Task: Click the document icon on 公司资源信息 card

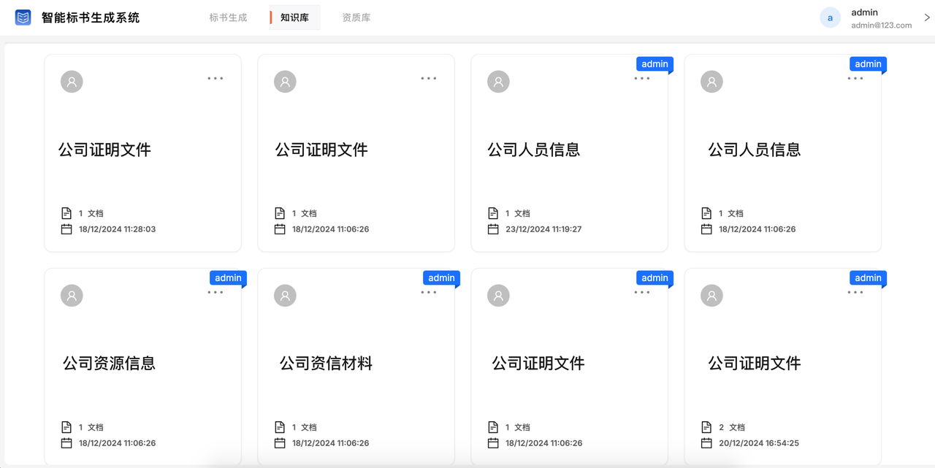Action: pyautogui.click(x=66, y=427)
